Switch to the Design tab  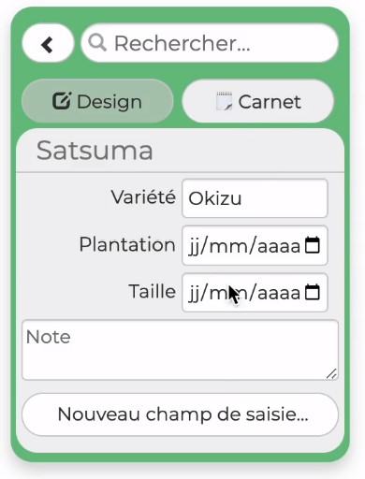(97, 101)
